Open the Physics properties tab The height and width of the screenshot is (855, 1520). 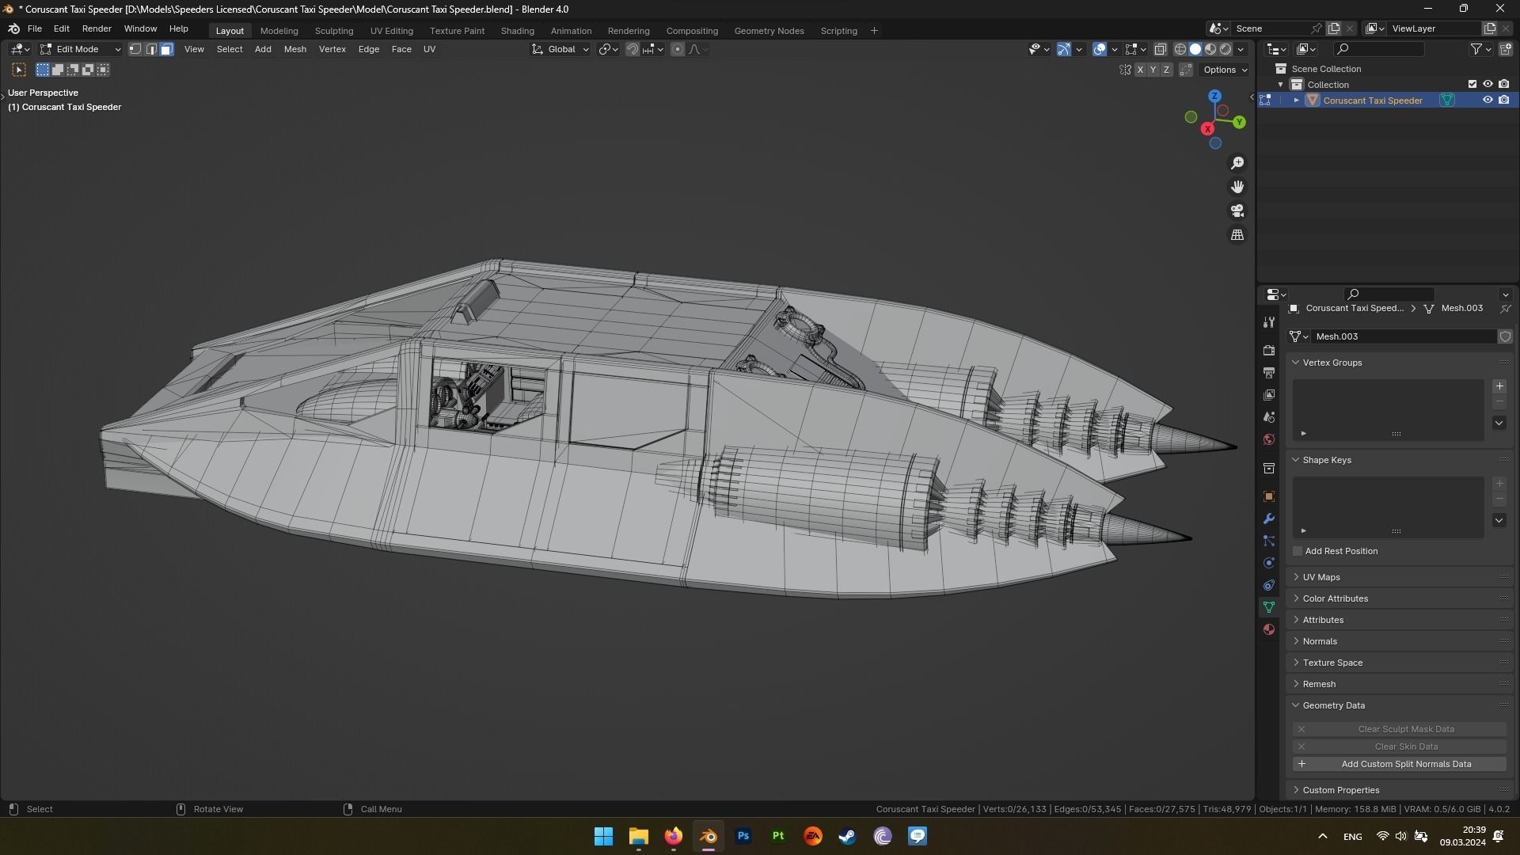click(x=1269, y=563)
